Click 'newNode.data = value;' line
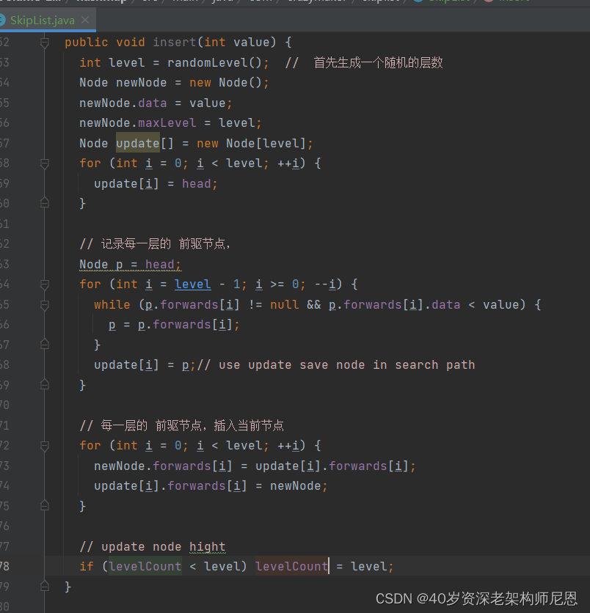Image resolution: width=590 pixels, height=613 pixels. 156,103
